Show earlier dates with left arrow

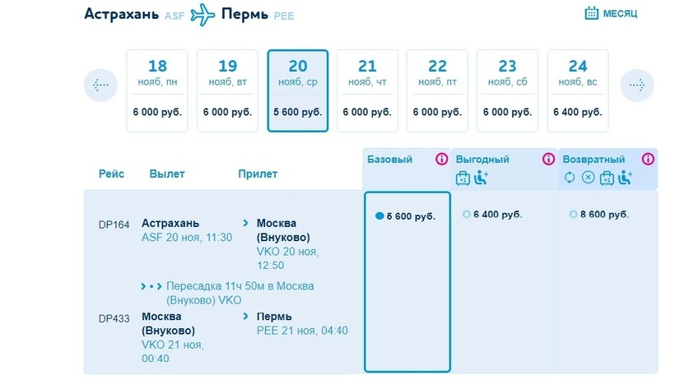point(100,85)
